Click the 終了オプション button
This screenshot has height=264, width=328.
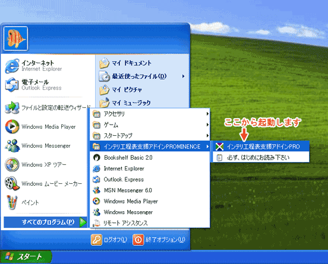159,240
